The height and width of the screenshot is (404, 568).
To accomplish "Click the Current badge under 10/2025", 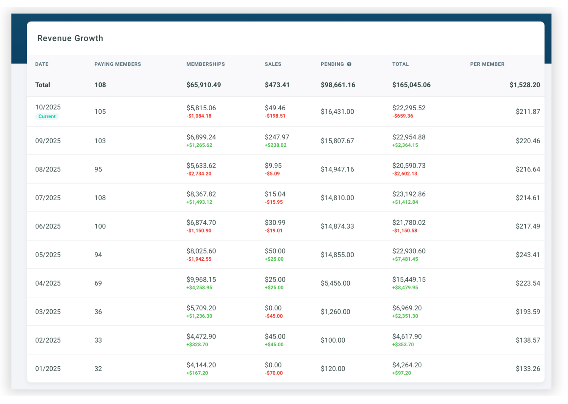I will 47,116.
